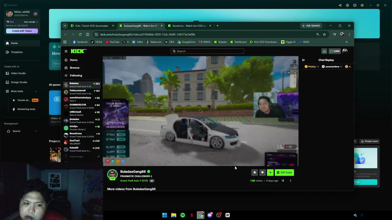Switch CapCut account with the swap icon
This screenshot has height=220, width=392.
pyautogui.click(x=35, y=14)
